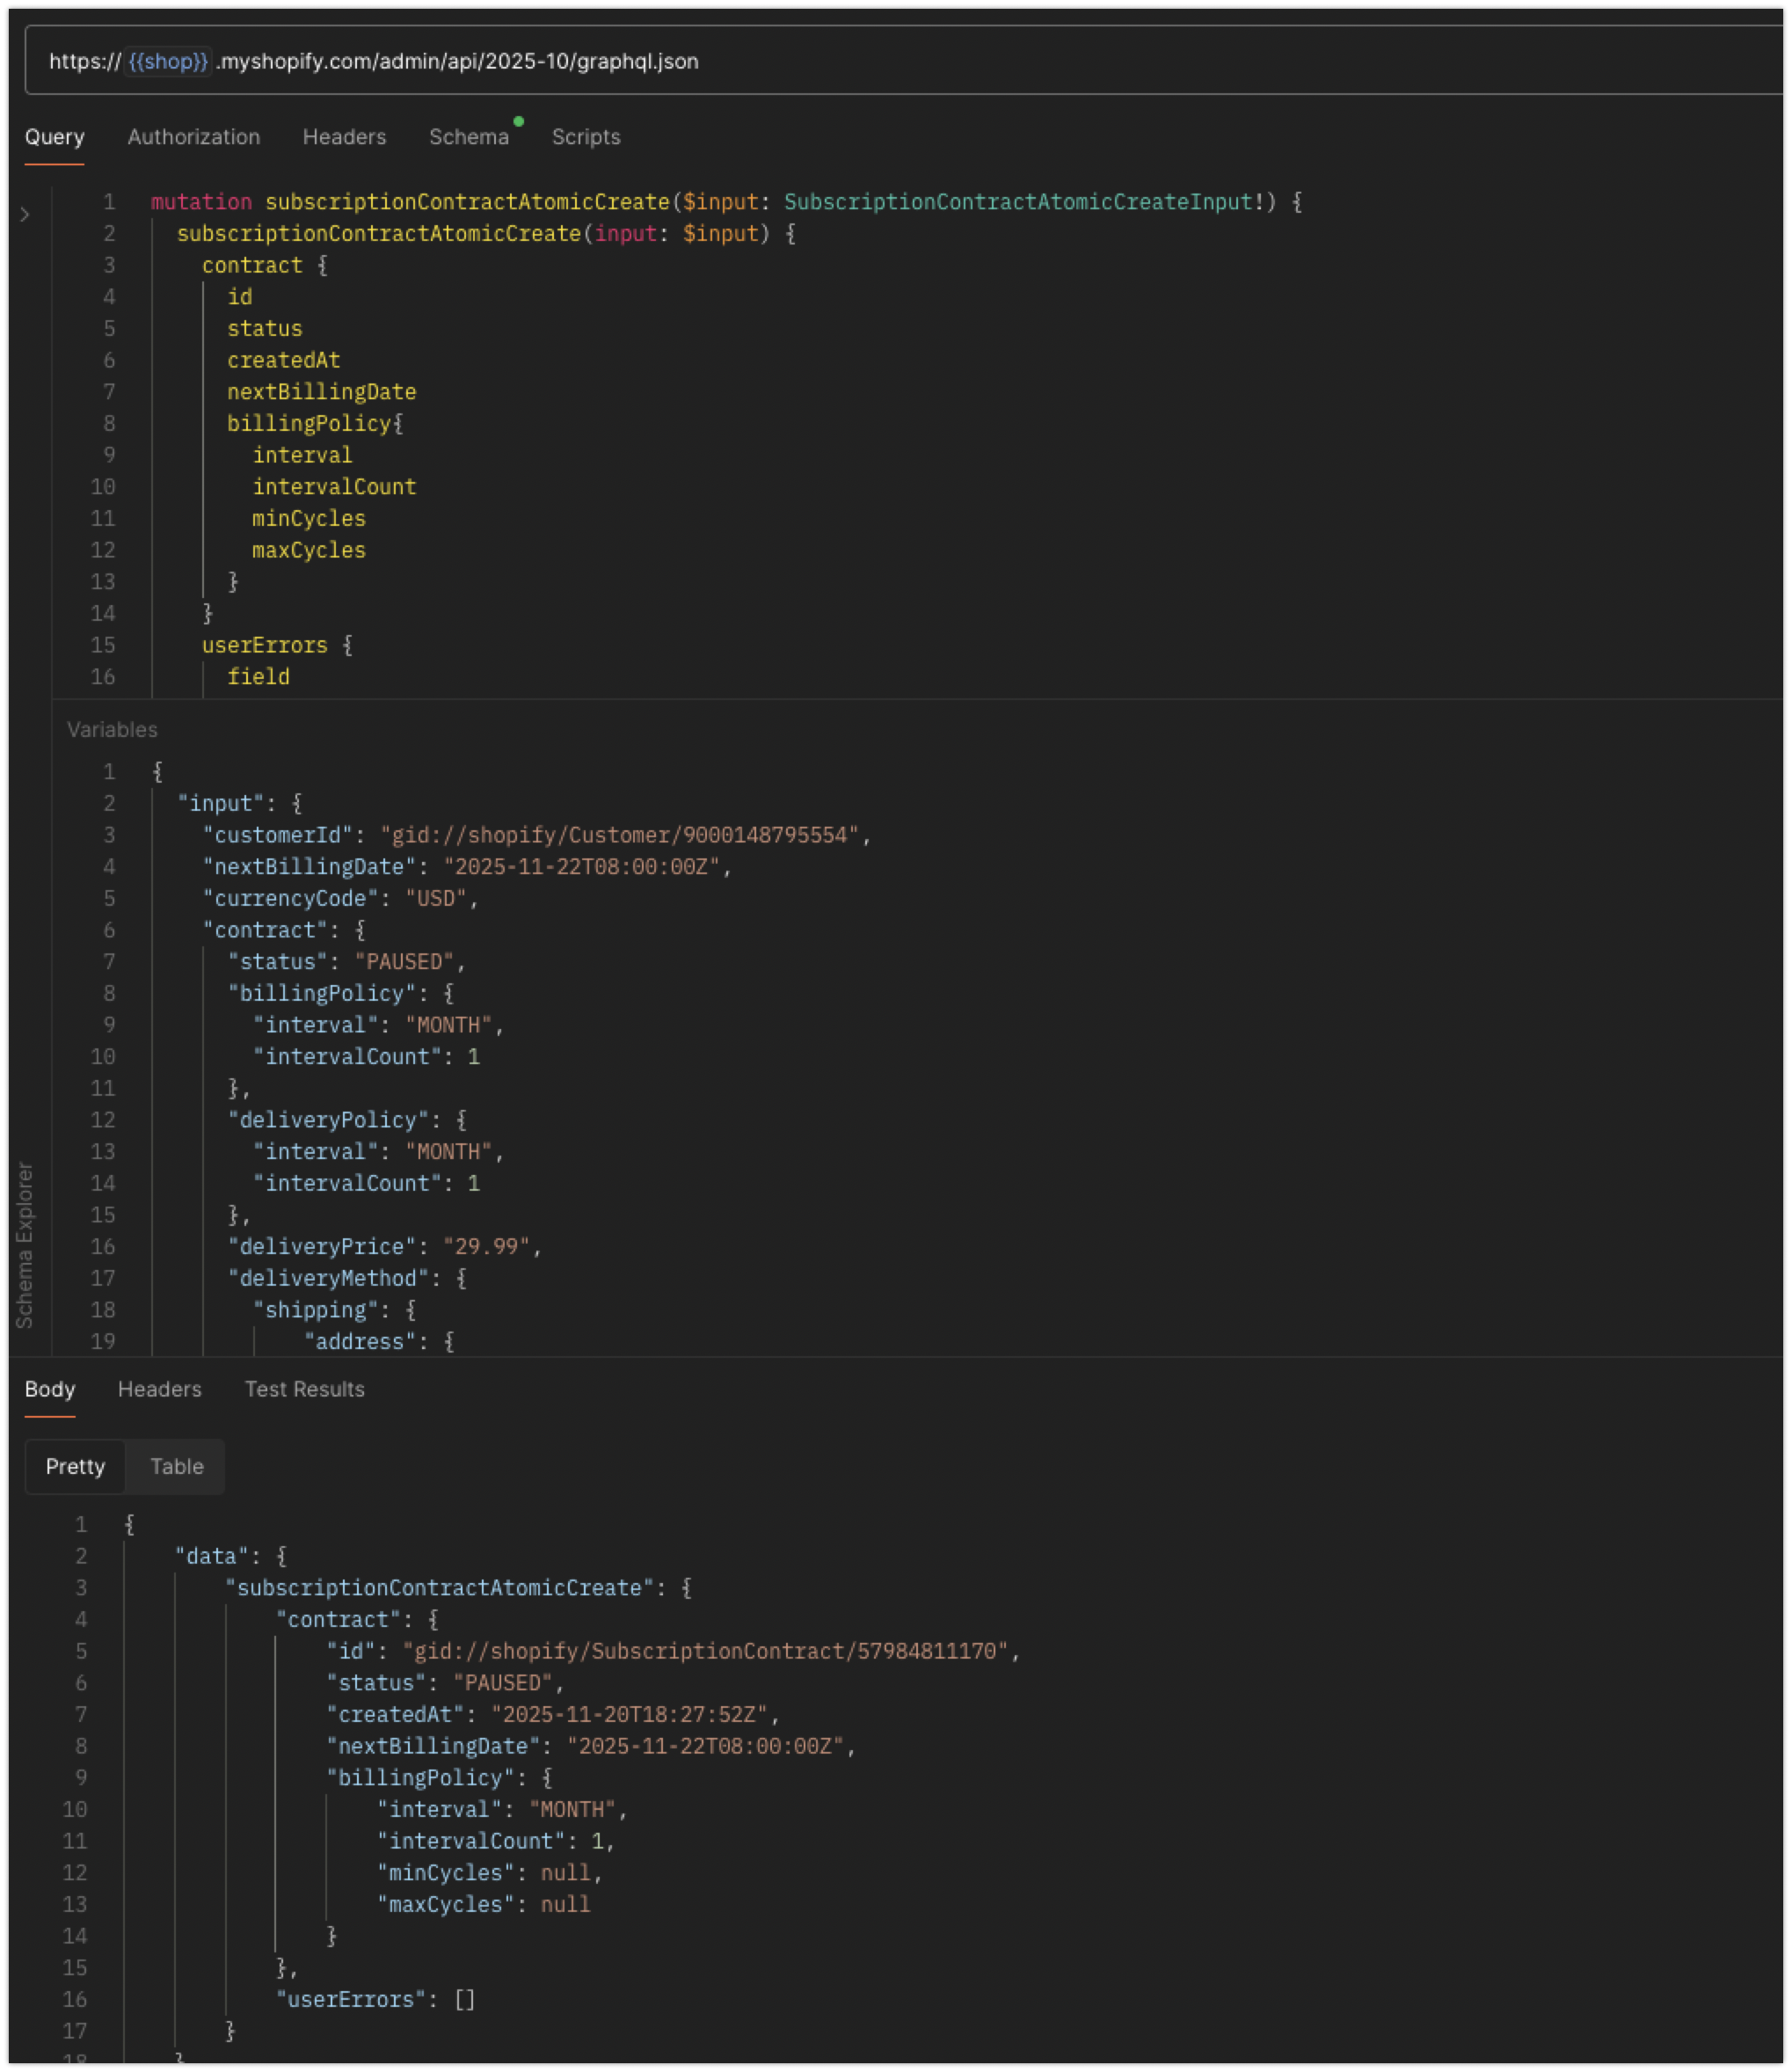Viewport: 1792px width, 2072px height.
Task: Click the {{shop}} variable in URL
Action: [x=168, y=61]
